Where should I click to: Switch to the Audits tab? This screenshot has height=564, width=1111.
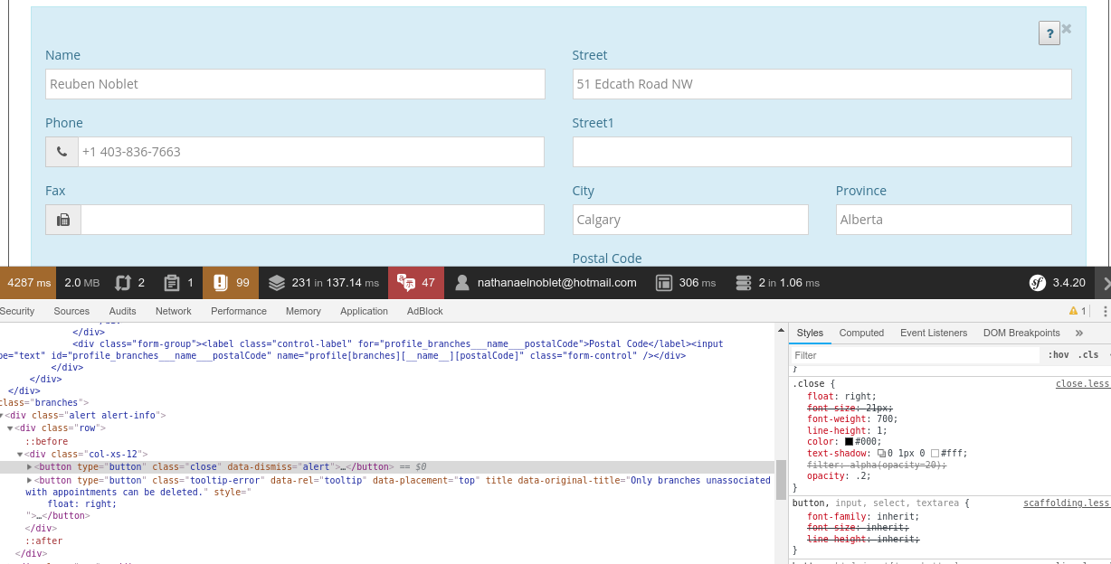pyautogui.click(x=122, y=311)
